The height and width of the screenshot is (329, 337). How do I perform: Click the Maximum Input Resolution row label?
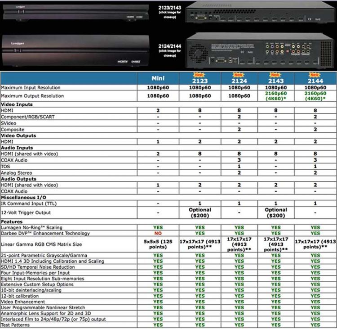[31, 88]
